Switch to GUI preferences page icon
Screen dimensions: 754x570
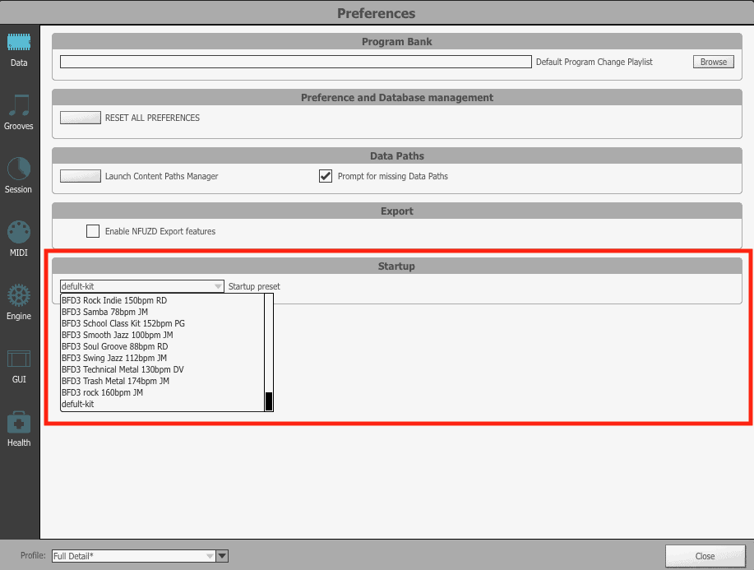click(x=19, y=359)
